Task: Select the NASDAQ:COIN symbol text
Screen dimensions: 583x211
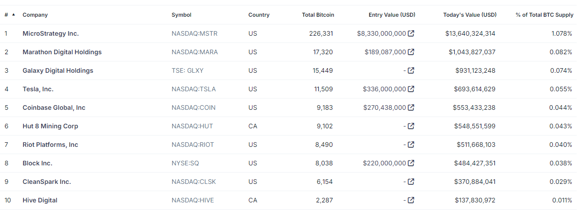Action: pyautogui.click(x=193, y=108)
